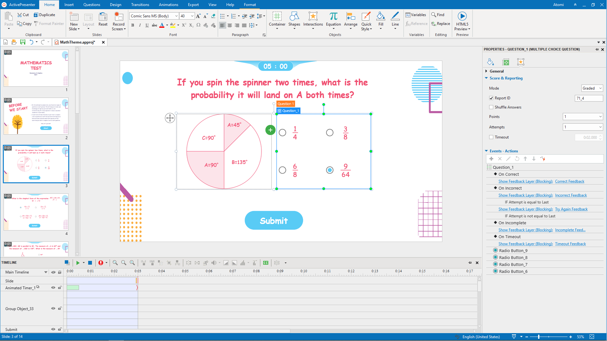
Task: Play the timeline preview
Action: pos(78,263)
